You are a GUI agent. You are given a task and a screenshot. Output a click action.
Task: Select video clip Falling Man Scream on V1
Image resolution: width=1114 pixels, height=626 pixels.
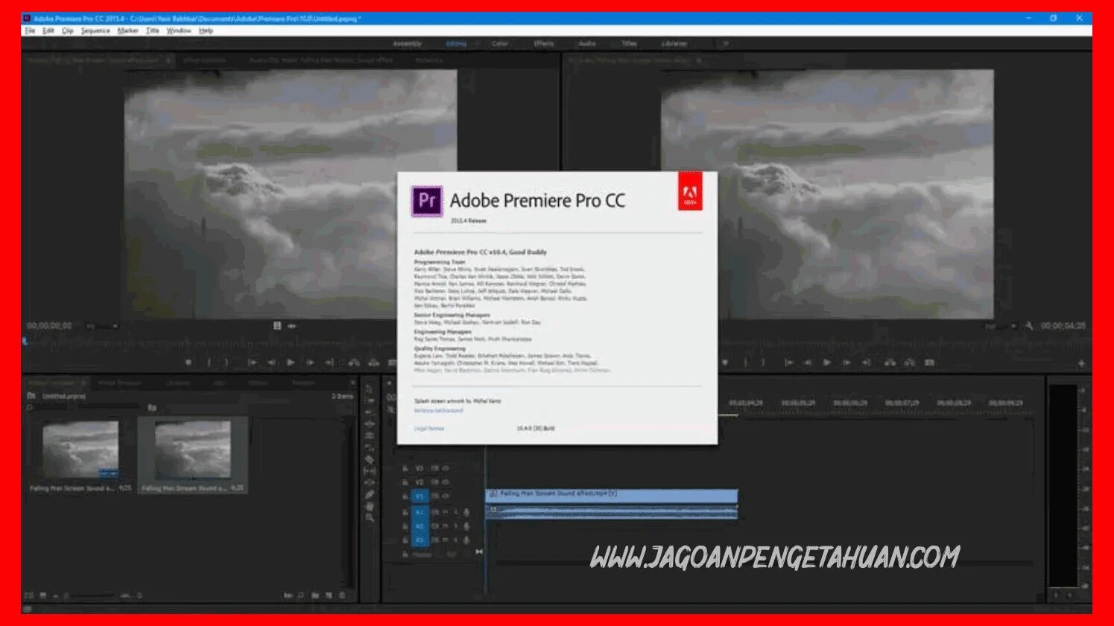click(x=612, y=494)
